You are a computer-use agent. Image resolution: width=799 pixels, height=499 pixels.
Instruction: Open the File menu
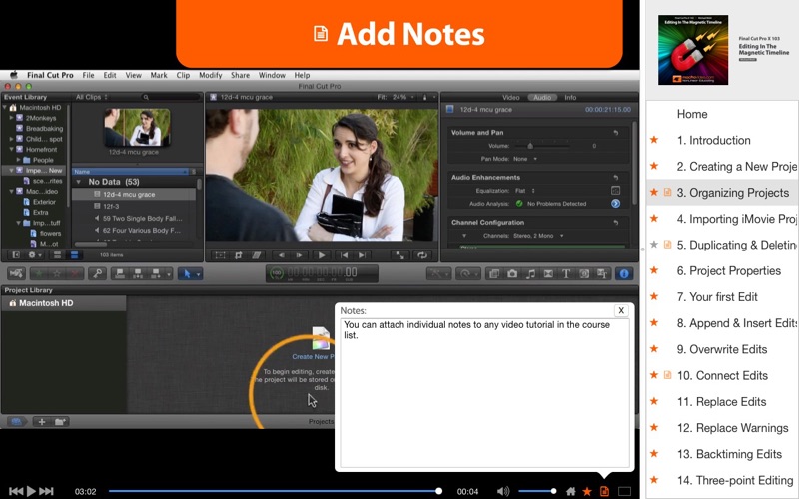click(88, 75)
